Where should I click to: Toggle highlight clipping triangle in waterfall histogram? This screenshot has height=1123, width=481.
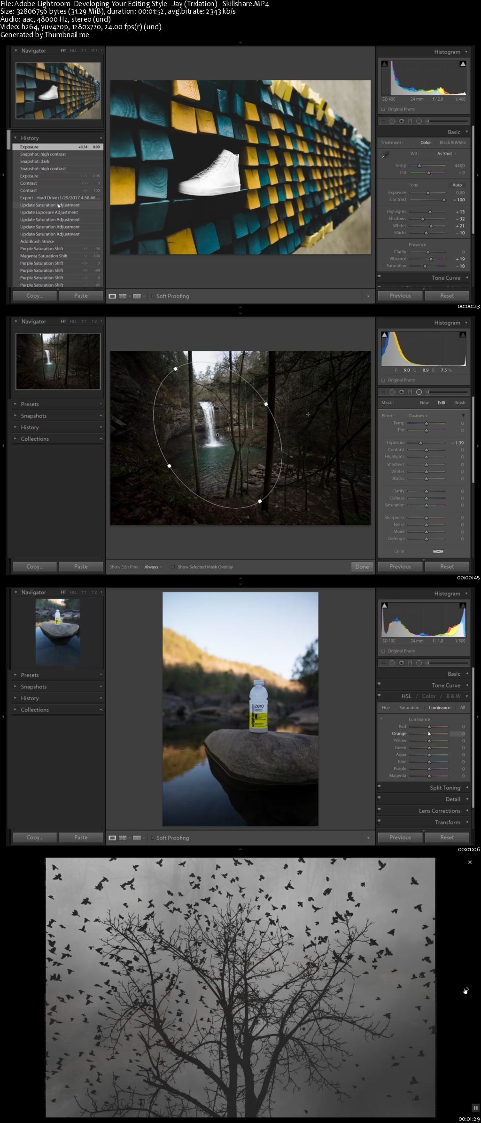pyautogui.click(x=463, y=334)
